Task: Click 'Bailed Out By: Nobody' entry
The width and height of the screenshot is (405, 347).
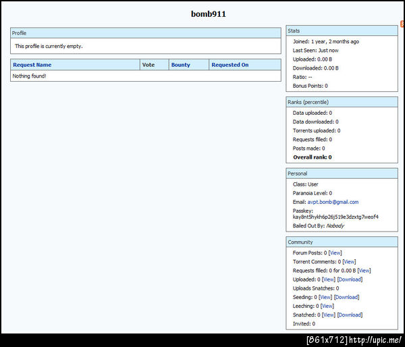Action: tap(319, 225)
